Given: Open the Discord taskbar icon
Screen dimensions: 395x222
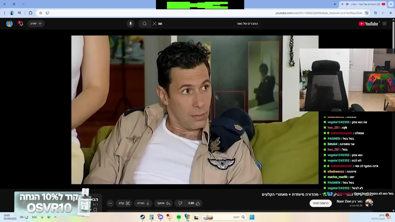Looking at the screenshot, I should coord(160,217).
